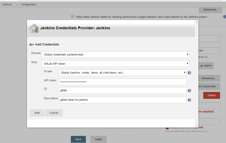226x143 pixels.
Task: Focus the ID field containing gitlab
Action: click(x=123, y=90)
